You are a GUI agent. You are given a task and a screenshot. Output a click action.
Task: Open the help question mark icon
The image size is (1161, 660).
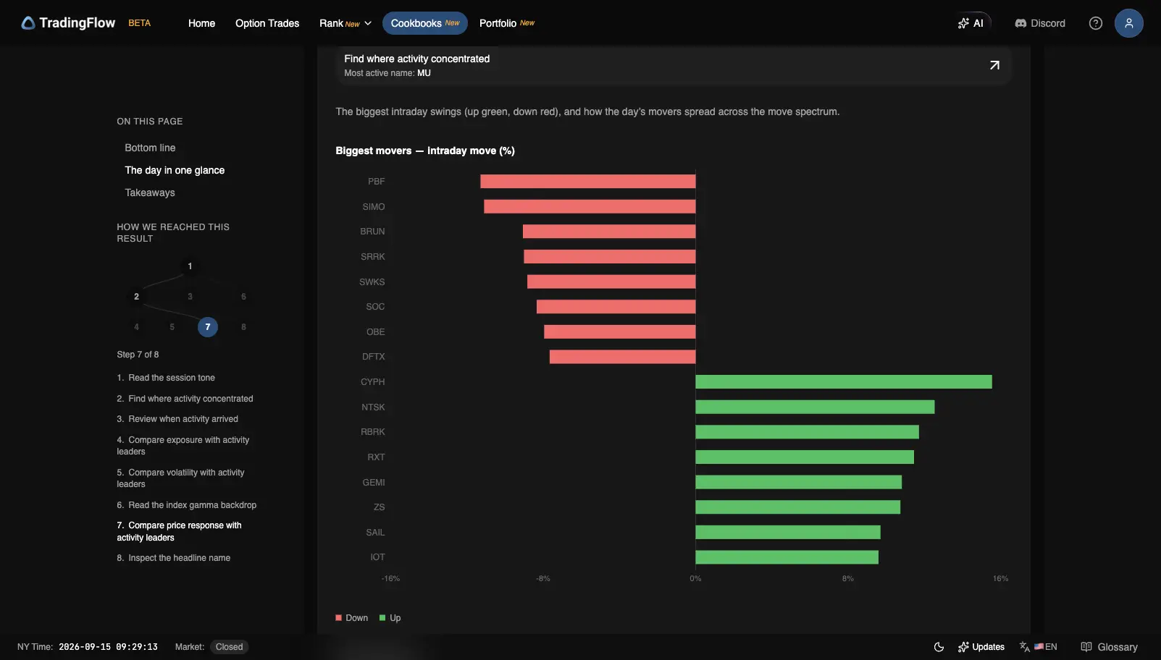click(x=1096, y=23)
